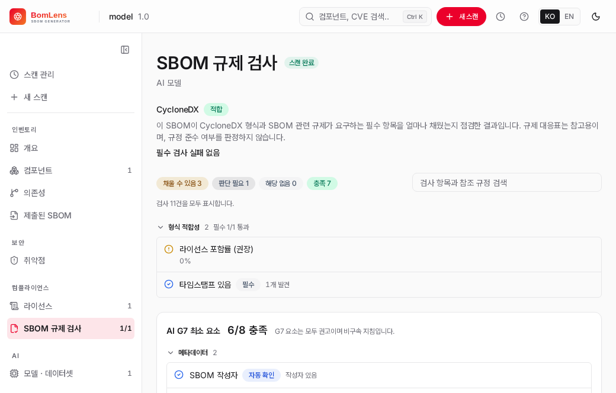Click check icon of 타임스탬프 있음 row
Screen dimensions: 616x393
coord(169,284)
